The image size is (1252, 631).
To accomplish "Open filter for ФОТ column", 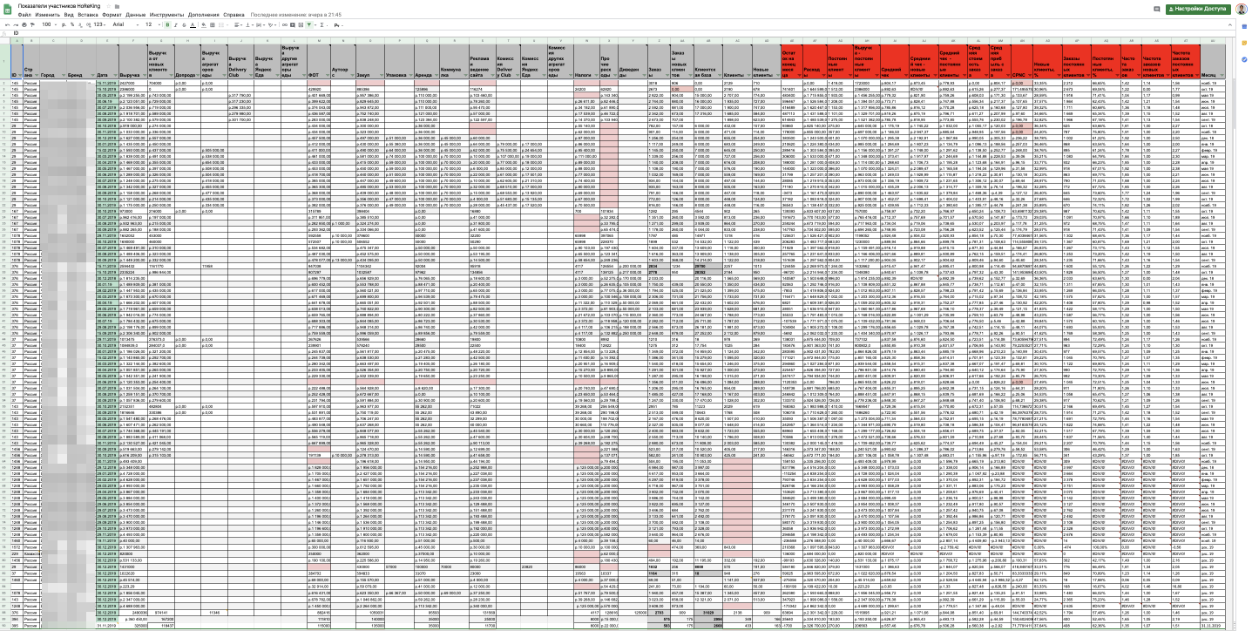I will [x=328, y=75].
